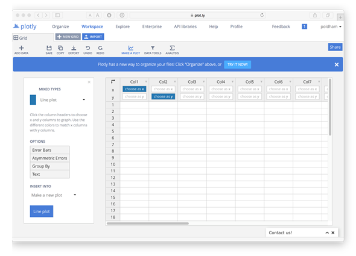Open Col3 header dropdown arrow

pyautogui.click(x=204, y=82)
